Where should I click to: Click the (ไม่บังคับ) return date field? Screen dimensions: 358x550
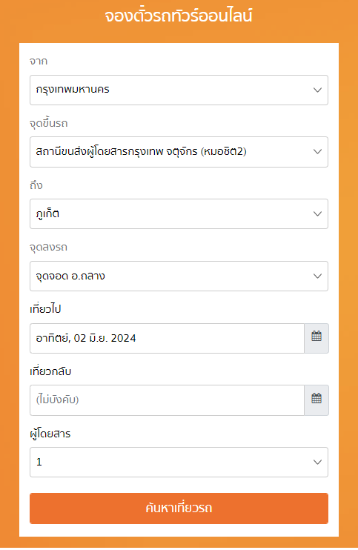click(x=167, y=400)
